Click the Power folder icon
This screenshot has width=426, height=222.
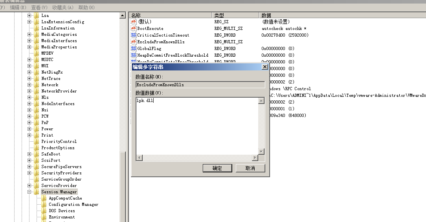(x=37, y=129)
